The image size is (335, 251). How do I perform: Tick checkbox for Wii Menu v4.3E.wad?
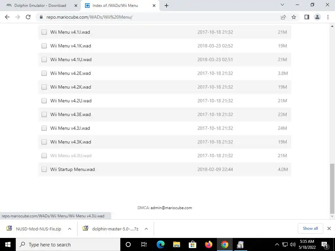44,114
